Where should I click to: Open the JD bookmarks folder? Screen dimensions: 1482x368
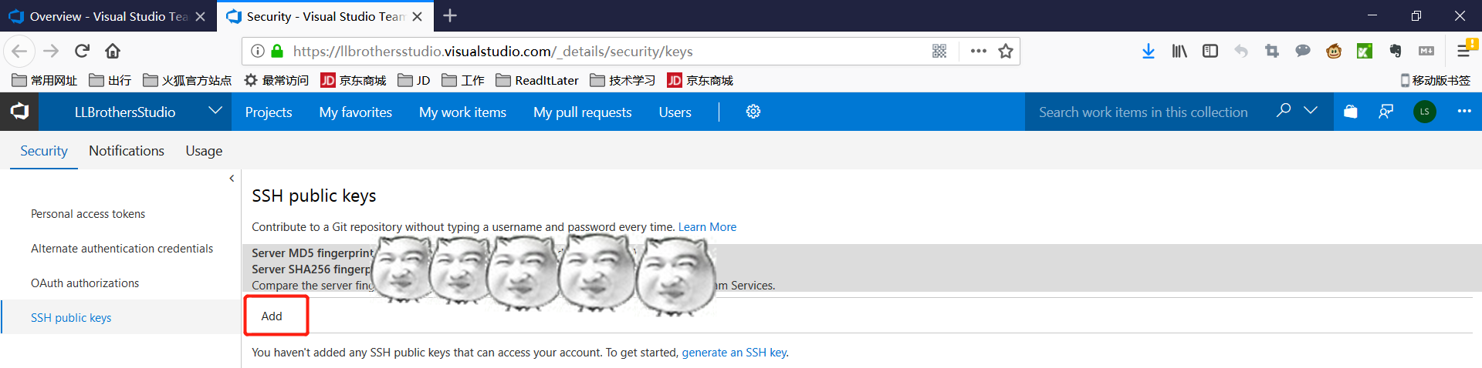pyautogui.click(x=414, y=80)
